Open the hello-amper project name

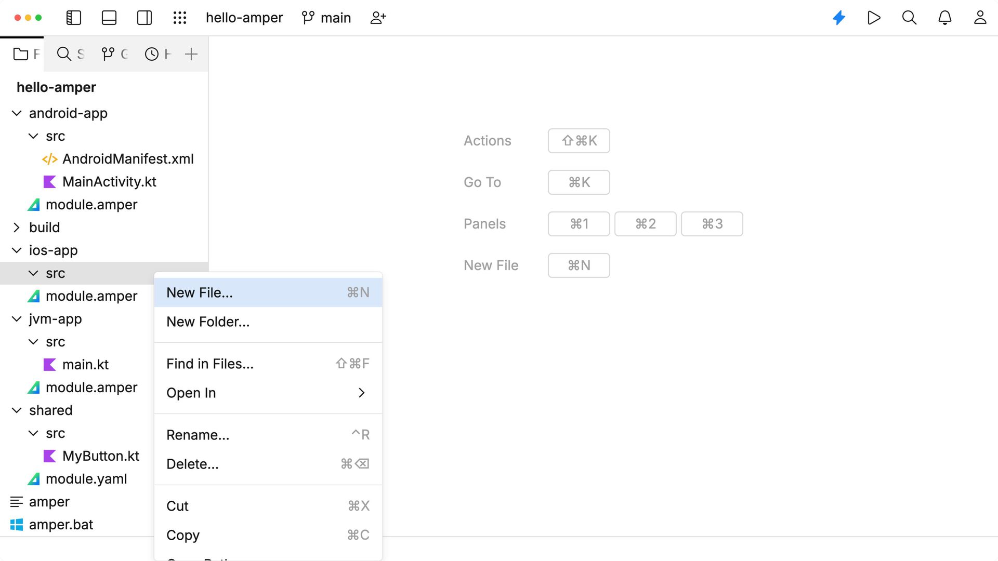click(x=244, y=18)
